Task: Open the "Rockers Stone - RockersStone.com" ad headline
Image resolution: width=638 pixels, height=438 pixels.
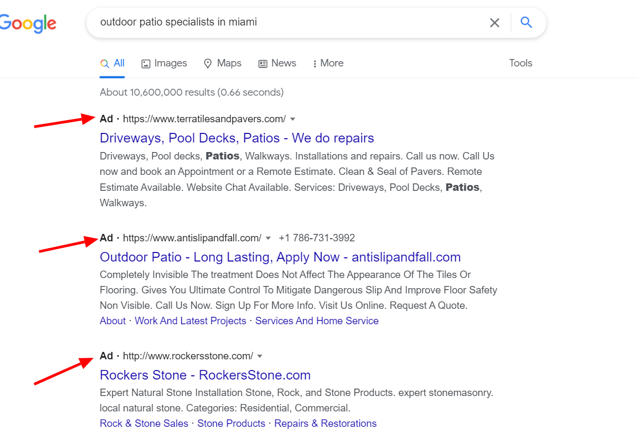Action: coord(205,375)
